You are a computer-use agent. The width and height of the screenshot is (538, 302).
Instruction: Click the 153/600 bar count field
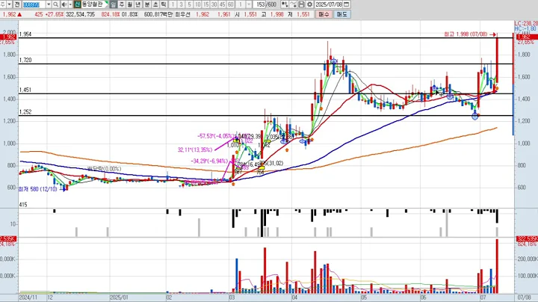pyautogui.click(x=265, y=4)
